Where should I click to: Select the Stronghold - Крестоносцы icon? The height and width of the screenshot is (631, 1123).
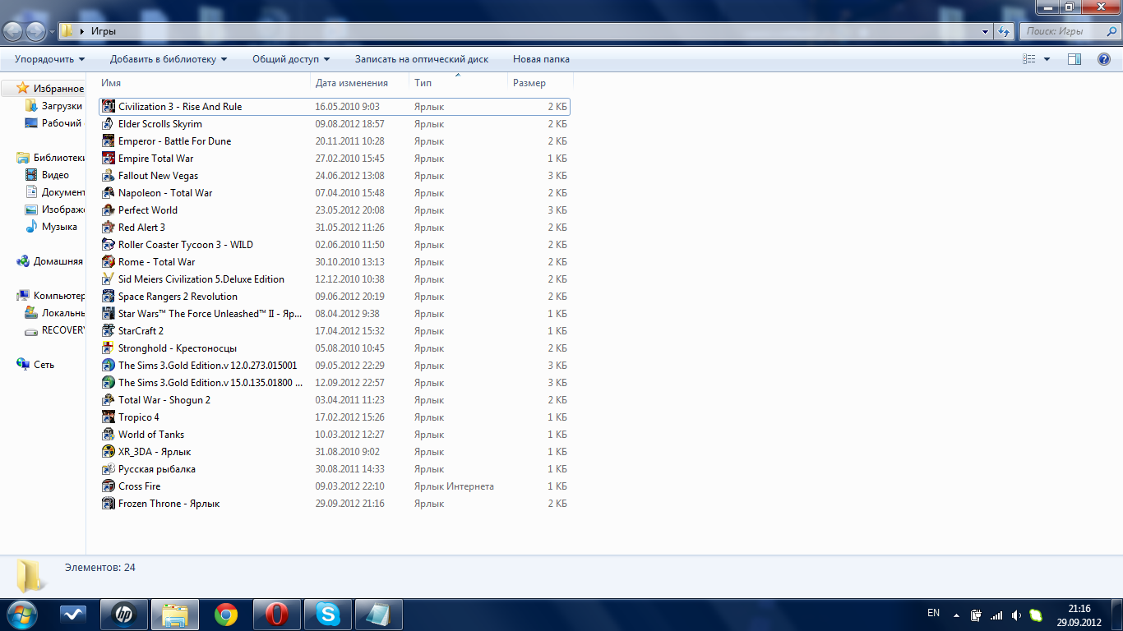pyautogui.click(x=108, y=348)
